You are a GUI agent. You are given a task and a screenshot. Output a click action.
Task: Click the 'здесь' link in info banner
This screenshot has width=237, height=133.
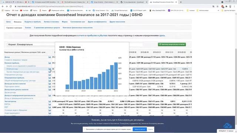162,35
